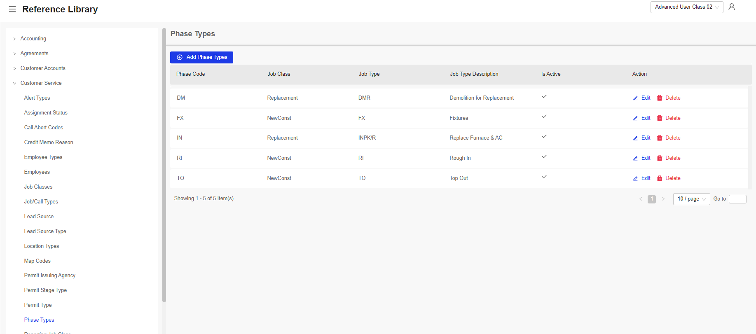Delete the DM phase type row
The height and width of the screenshot is (334, 756).
(x=669, y=98)
